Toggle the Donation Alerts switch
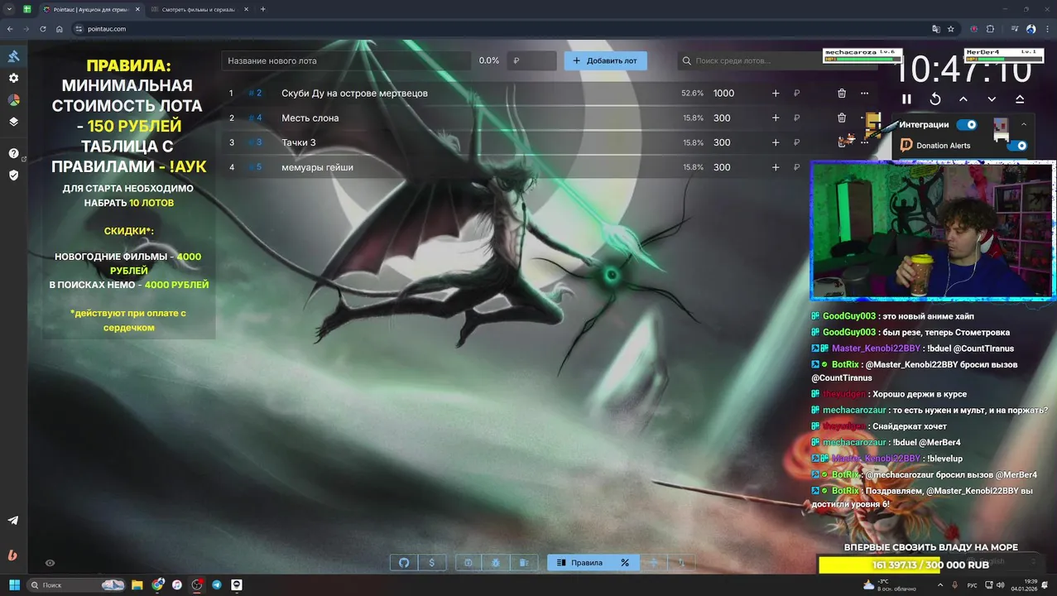Screen dimensions: 1057x596 pyautogui.click(x=1016, y=146)
